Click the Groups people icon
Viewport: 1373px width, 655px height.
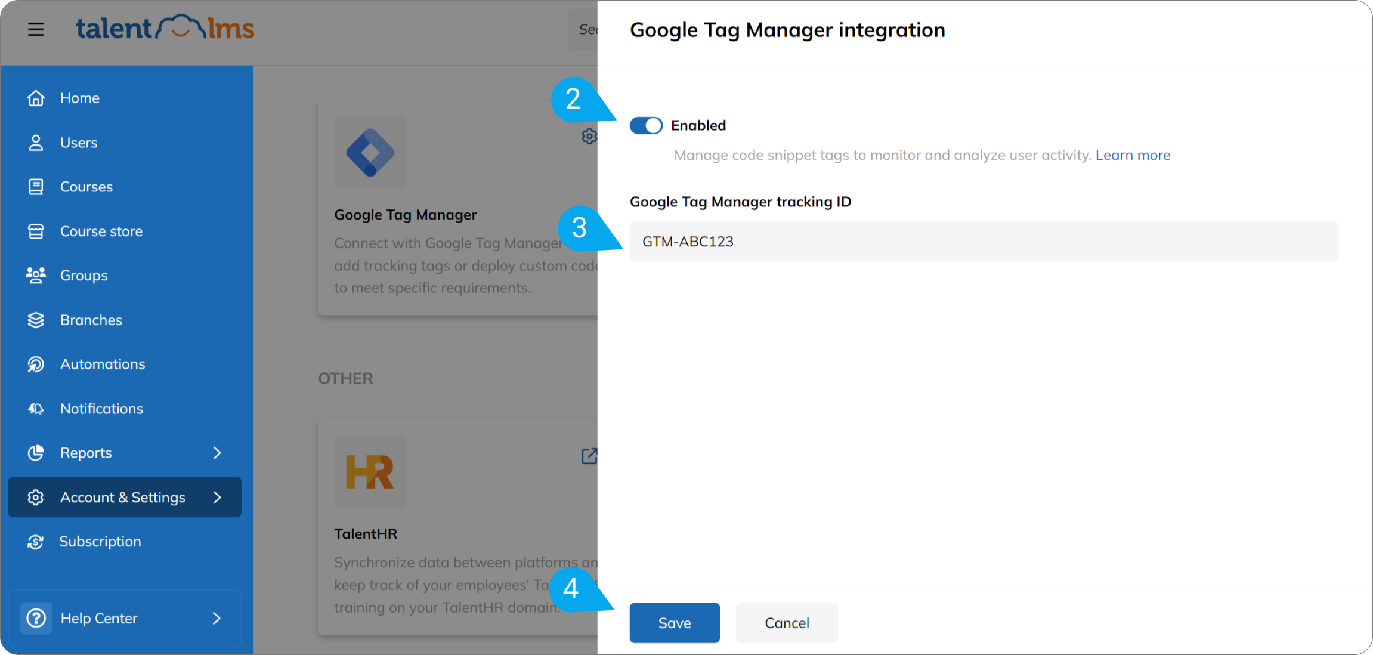pyautogui.click(x=36, y=276)
